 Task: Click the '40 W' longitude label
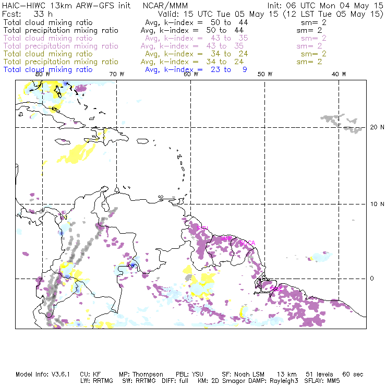click(339, 74)
